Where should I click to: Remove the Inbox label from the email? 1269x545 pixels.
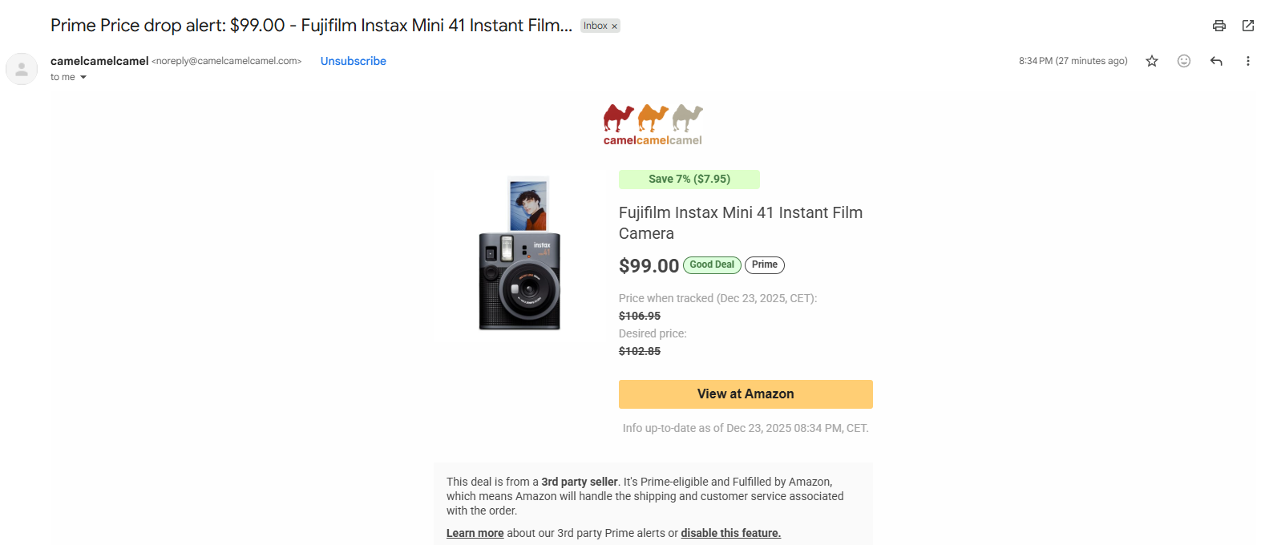coord(612,25)
